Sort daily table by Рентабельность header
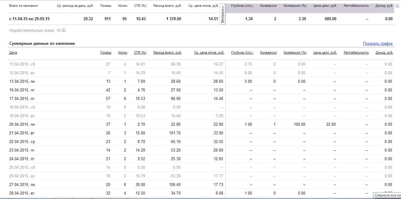The width and height of the screenshot is (401, 199). pyautogui.click(x=356, y=53)
